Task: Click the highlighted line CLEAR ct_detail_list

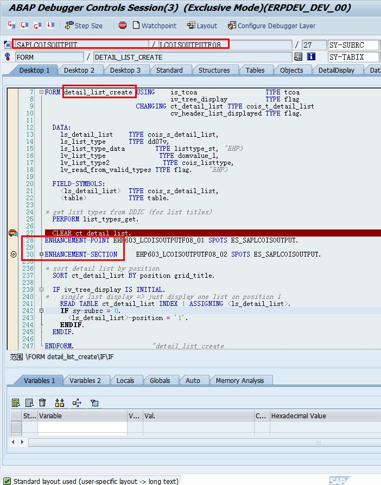Action: [213, 233]
